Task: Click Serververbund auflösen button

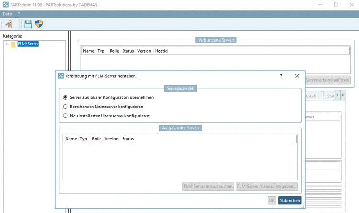Action: pyautogui.click(x=327, y=80)
